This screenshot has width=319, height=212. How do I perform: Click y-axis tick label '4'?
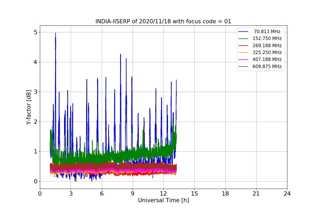coord(35,62)
